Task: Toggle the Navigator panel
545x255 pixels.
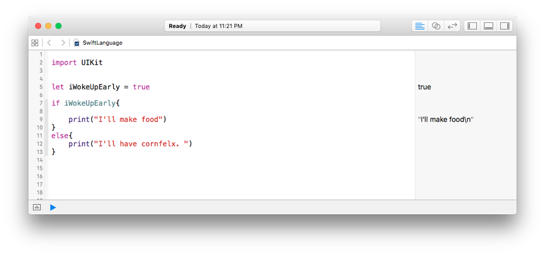Action: [472, 26]
